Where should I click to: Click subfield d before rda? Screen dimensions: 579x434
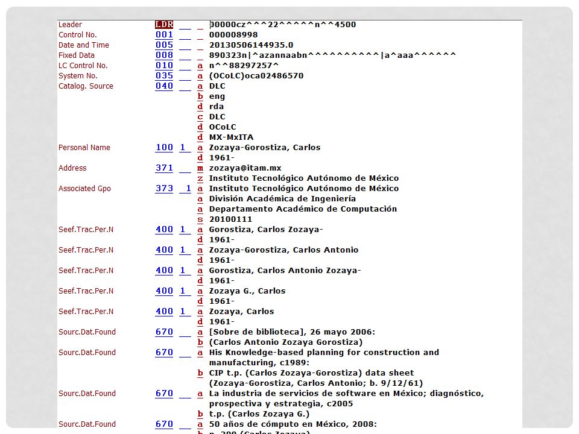click(200, 107)
